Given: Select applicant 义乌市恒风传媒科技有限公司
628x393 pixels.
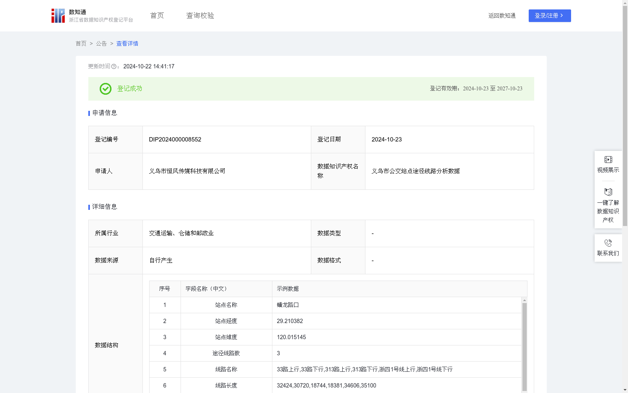Looking at the screenshot, I should point(187,171).
